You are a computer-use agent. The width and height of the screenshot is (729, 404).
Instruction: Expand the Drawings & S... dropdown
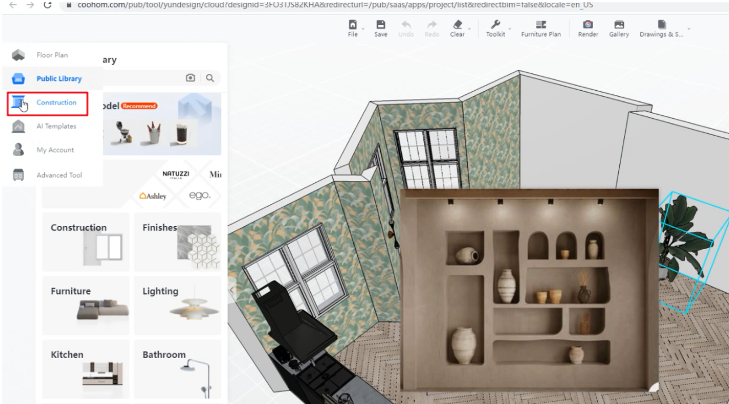pyautogui.click(x=688, y=29)
